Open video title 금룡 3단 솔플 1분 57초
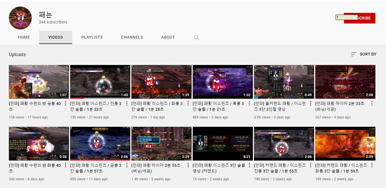This screenshot has width=386, height=188. point(96,168)
